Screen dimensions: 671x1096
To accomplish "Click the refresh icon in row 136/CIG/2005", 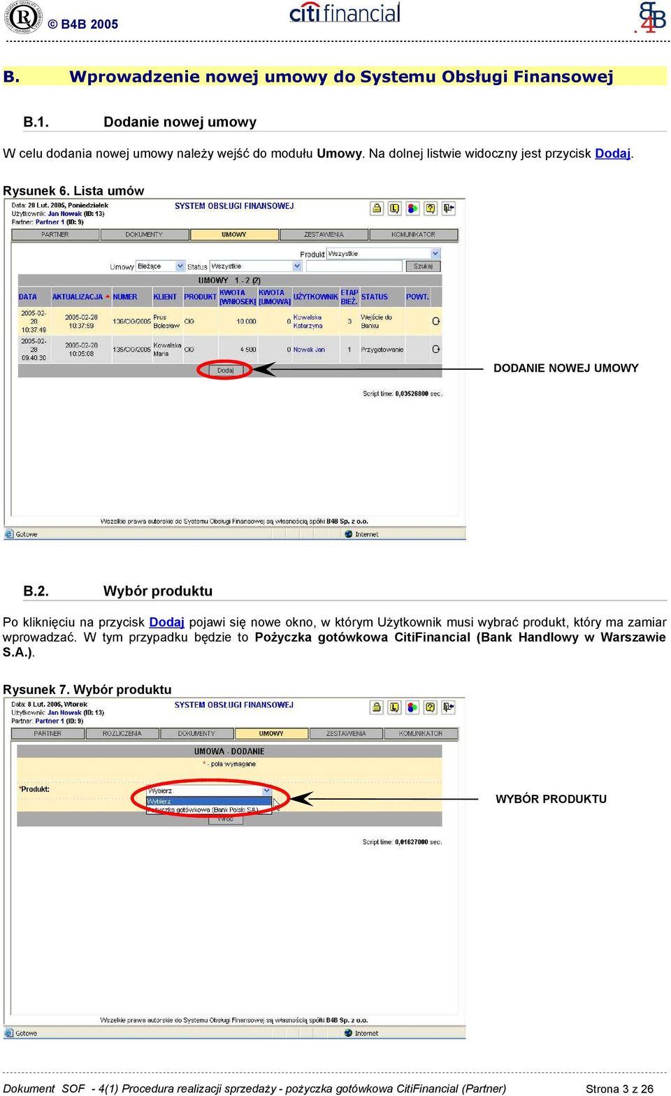I will (436, 321).
